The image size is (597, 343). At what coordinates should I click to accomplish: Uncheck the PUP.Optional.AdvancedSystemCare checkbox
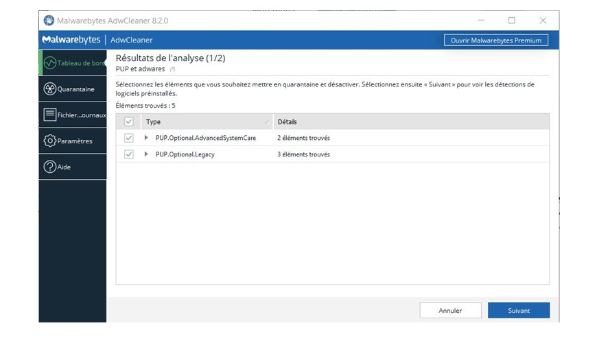point(129,138)
